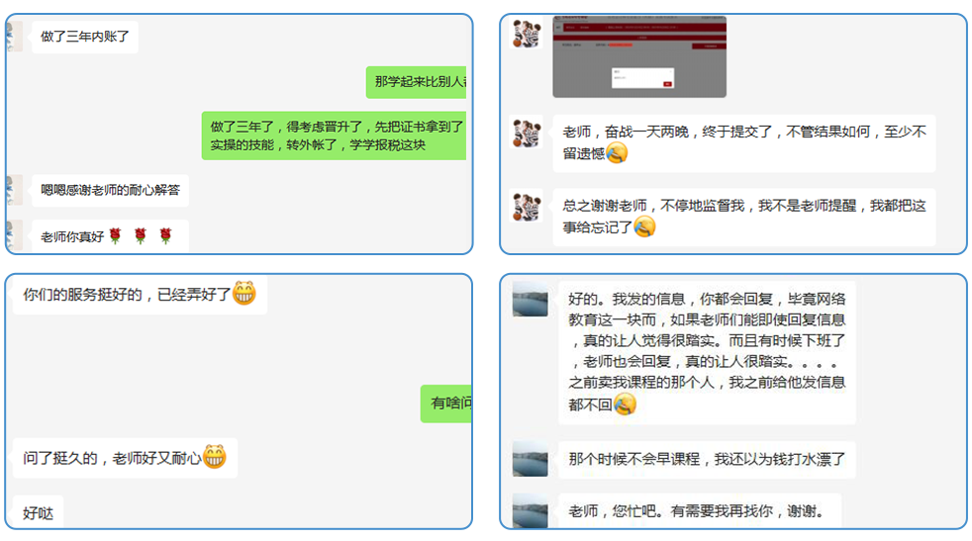
Task: Click avatar next to '总之谢谢老师' message
Action: (527, 206)
